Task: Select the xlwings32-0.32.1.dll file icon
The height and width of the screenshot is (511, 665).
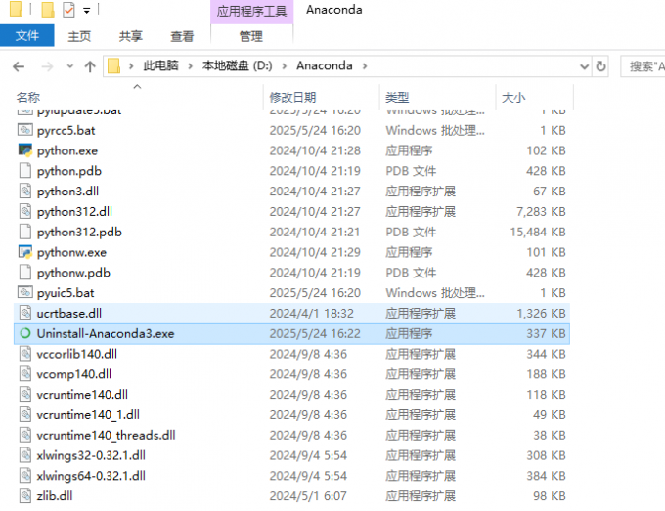Action: (x=25, y=455)
